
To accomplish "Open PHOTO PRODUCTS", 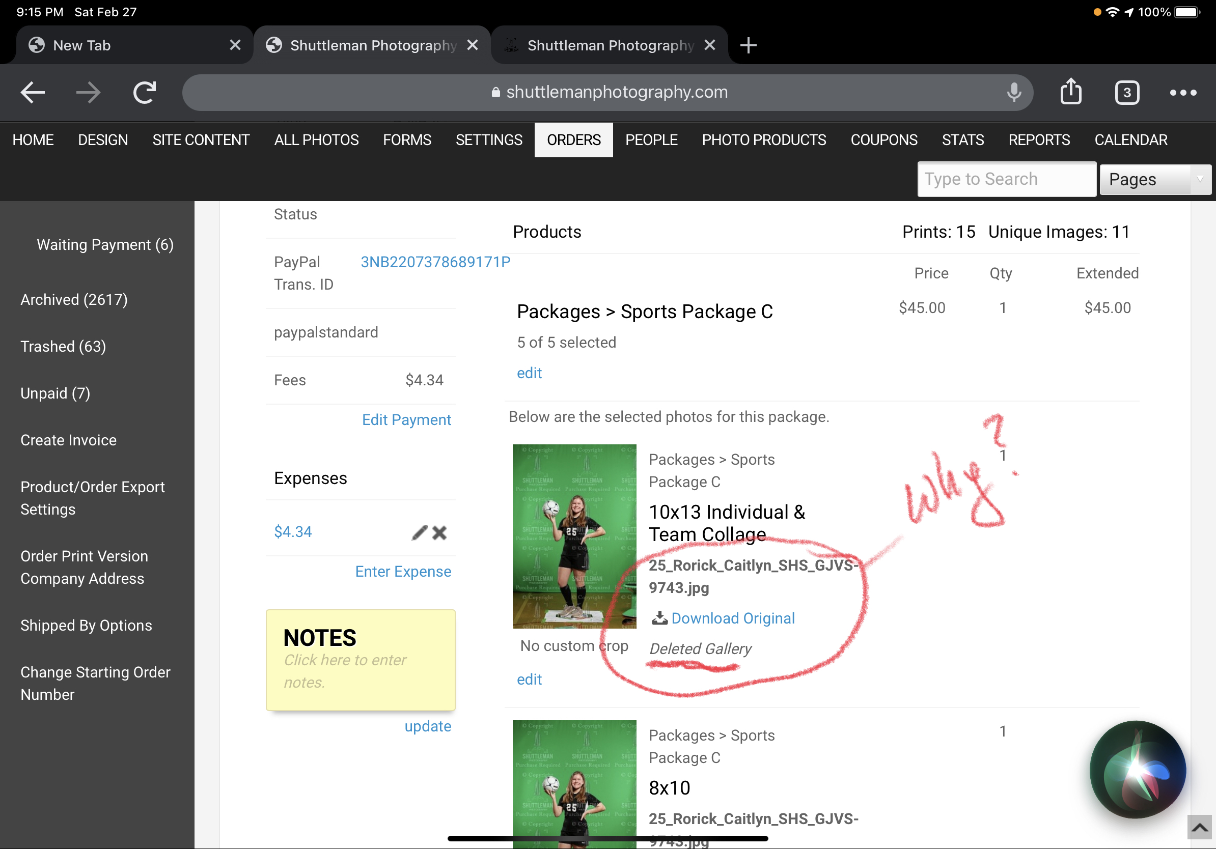I will 764,140.
